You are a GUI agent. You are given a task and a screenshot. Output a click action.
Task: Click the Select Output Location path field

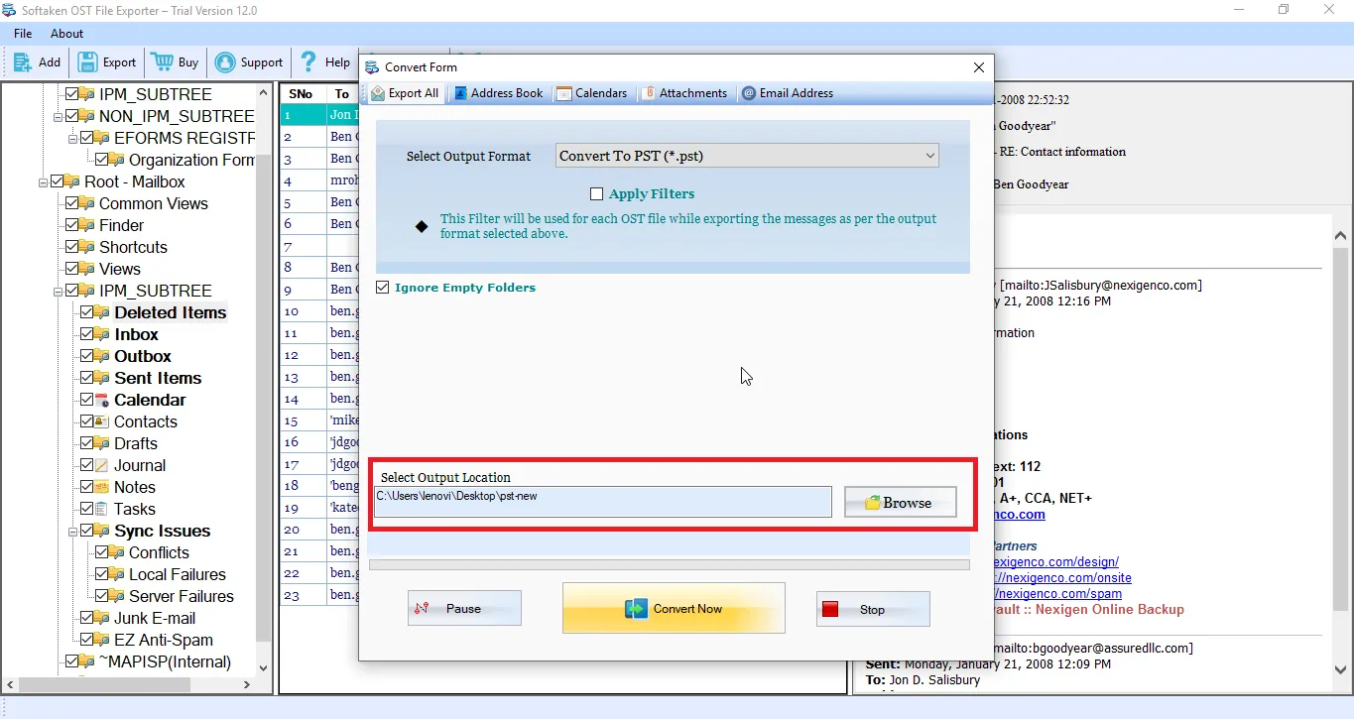tap(603, 502)
